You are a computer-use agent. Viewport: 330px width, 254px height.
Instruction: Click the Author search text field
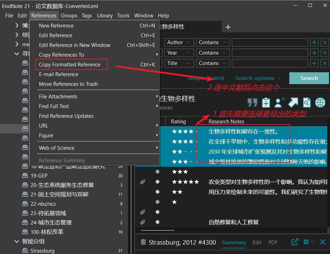tap(270, 42)
